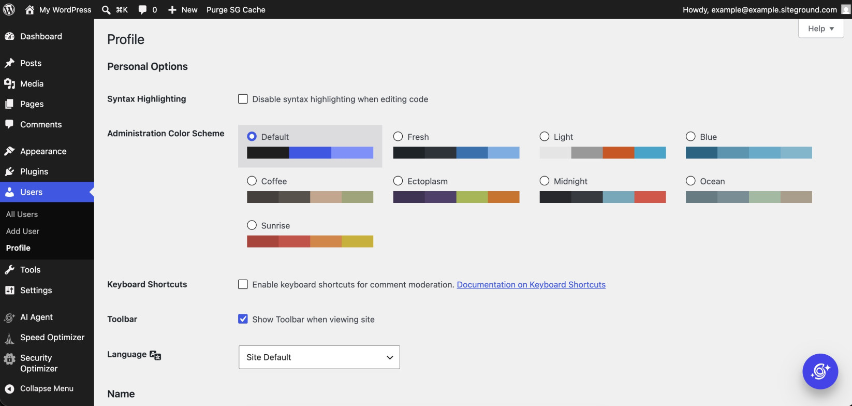This screenshot has height=406, width=852.
Task: Click the plus icon next to New
Action: (x=172, y=10)
